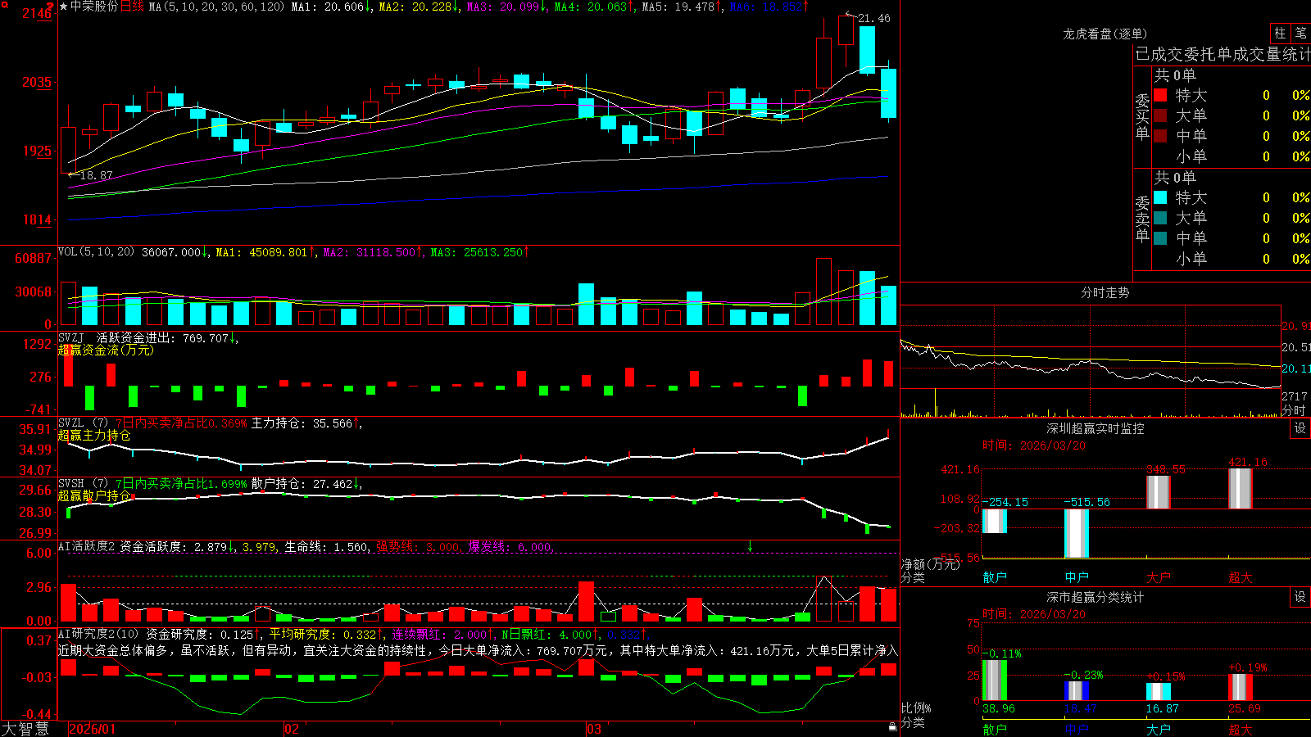
Task: Click the 深市超赢分类统计 panel title
Action: [x=1096, y=597]
